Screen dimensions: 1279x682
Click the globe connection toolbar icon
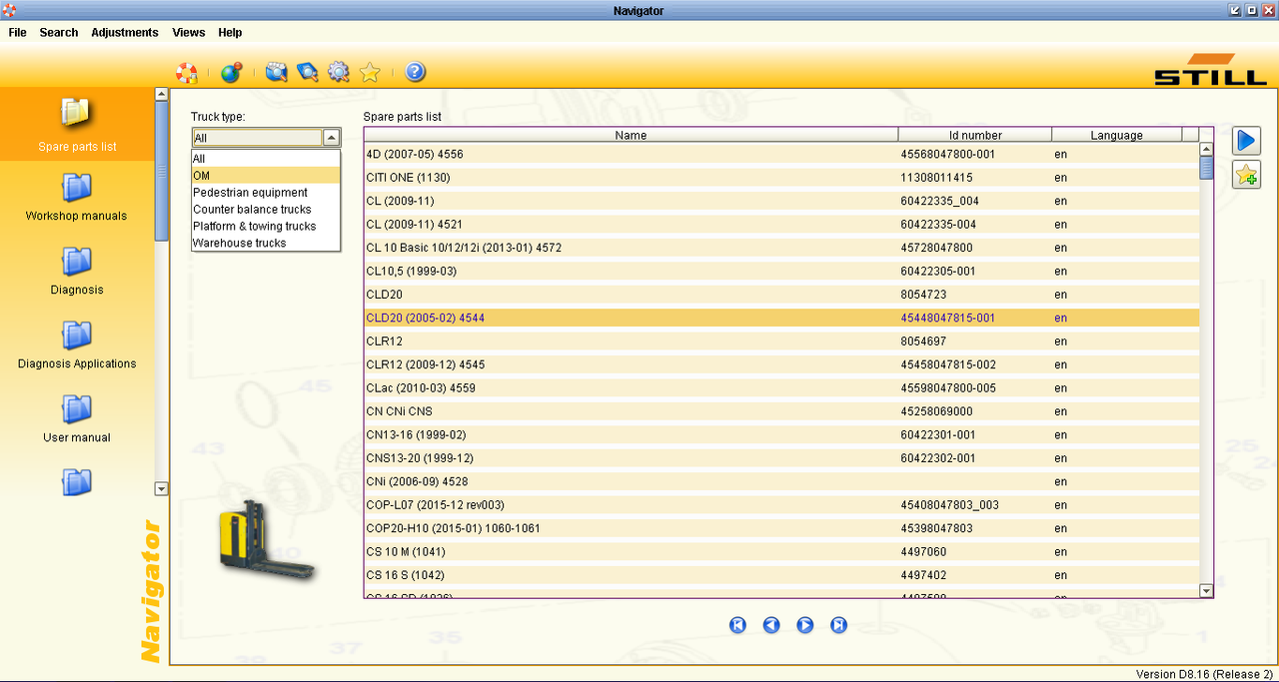click(231, 72)
